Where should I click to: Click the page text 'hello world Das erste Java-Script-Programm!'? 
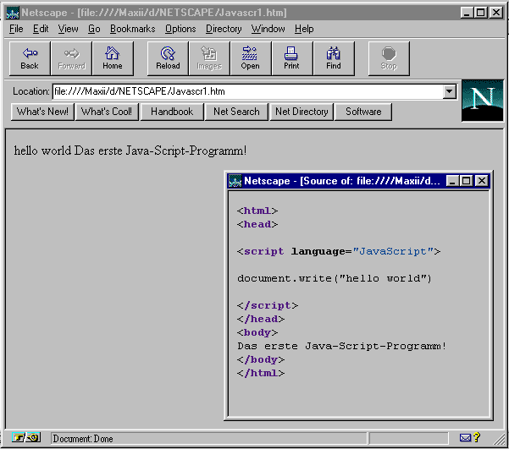pos(130,151)
